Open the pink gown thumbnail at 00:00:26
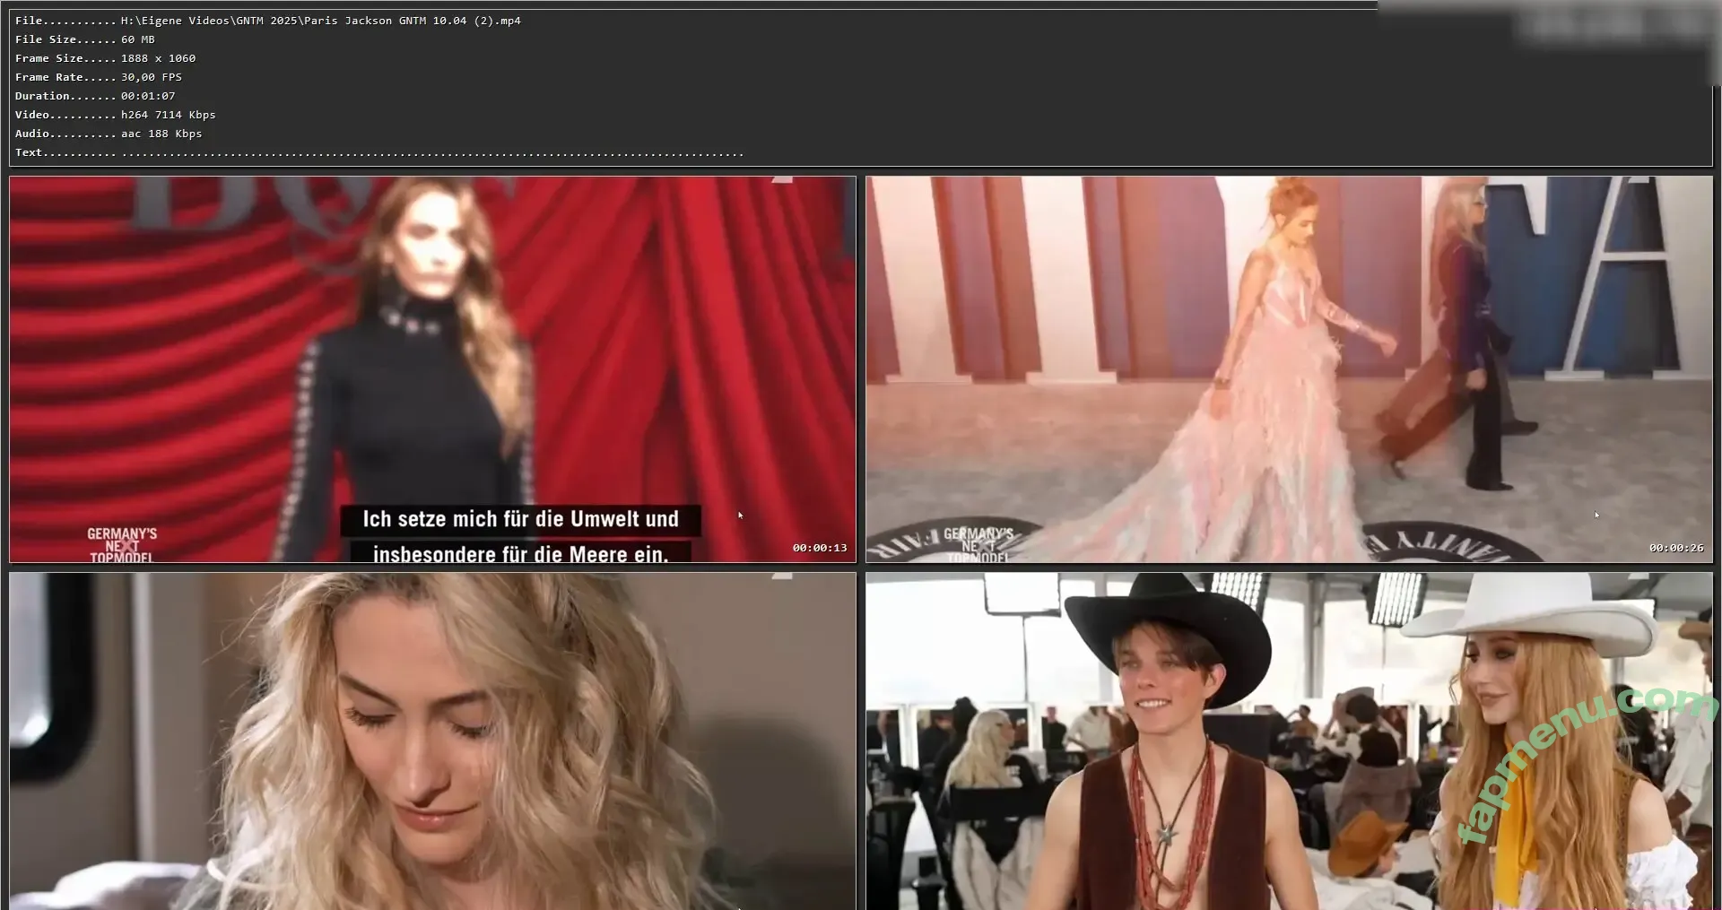1722x910 pixels. [x=1289, y=369]
